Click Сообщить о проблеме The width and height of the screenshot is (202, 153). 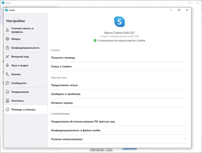(x=119, y=94)
